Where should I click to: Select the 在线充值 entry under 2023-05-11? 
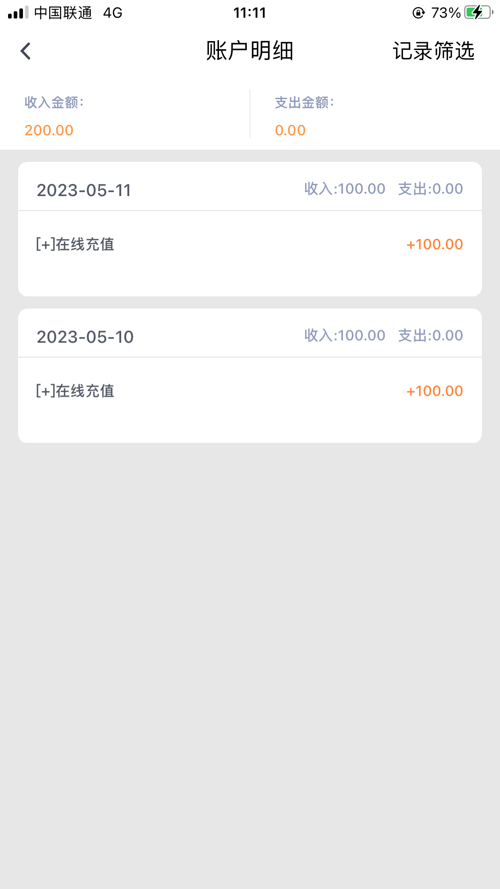coord(75,244)
